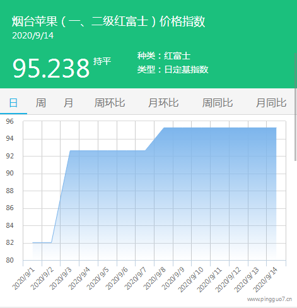
Task: Click the vertical scrollbar thumb at right
Action: 295,106
